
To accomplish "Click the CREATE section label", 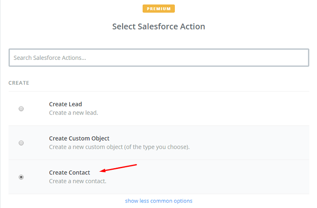I will pos(19,83).
